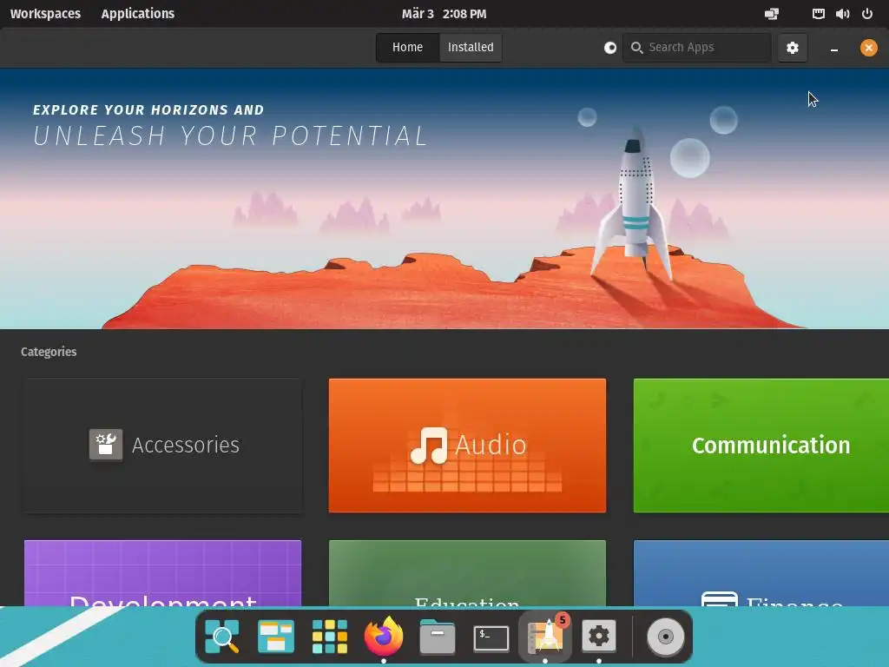Open the power menu icon
This screenshot has width=889, height=667.
point(867,14)
